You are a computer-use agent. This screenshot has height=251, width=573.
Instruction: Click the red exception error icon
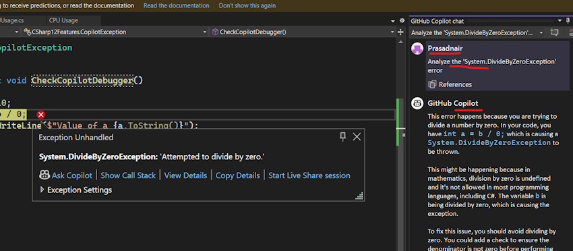pos(41,115)
